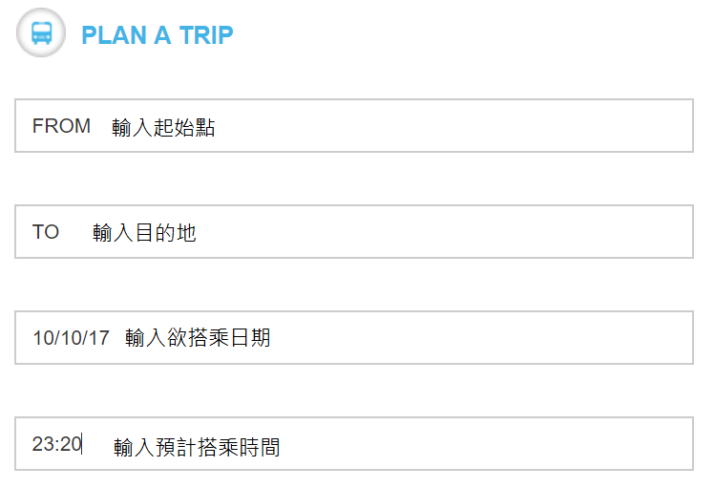Click the circular badge around the bus
This screenshot has height=488, width=715.
point(41,32)
